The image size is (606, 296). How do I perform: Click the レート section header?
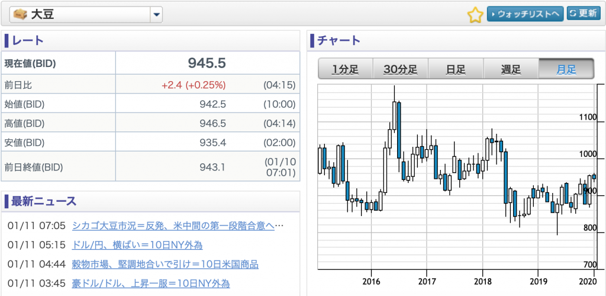coord(28,41)
